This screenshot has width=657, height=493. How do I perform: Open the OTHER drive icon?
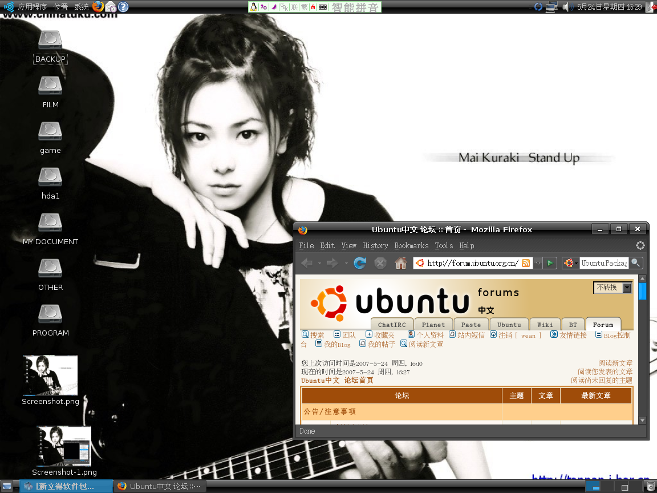click(x=50, y=275)
